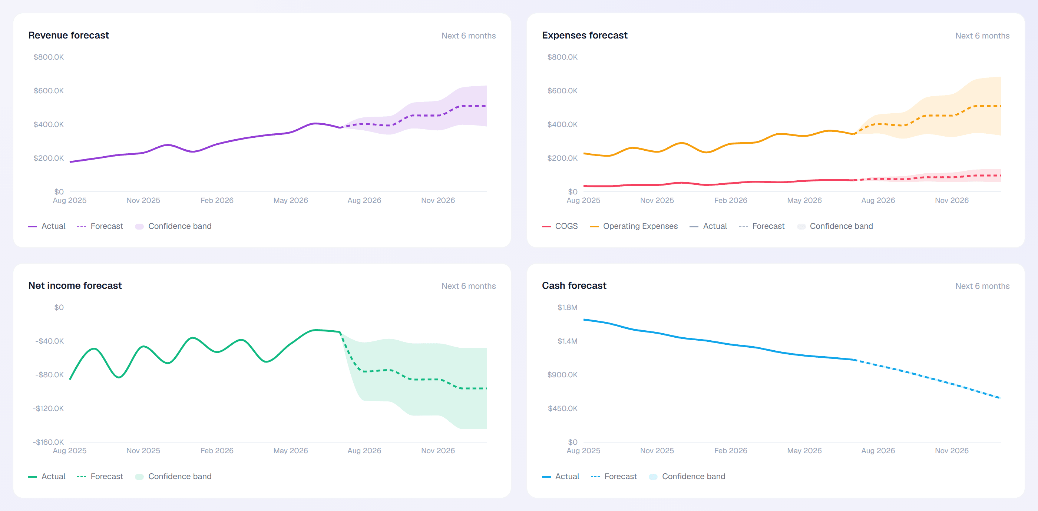The image size is (1038, 511).
Task: Click the $450.0K axis label in Cash chart
Action: pos(562,409)
